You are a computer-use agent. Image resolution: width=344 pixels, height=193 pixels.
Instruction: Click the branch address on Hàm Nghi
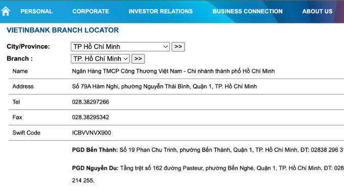coord(164,86)
